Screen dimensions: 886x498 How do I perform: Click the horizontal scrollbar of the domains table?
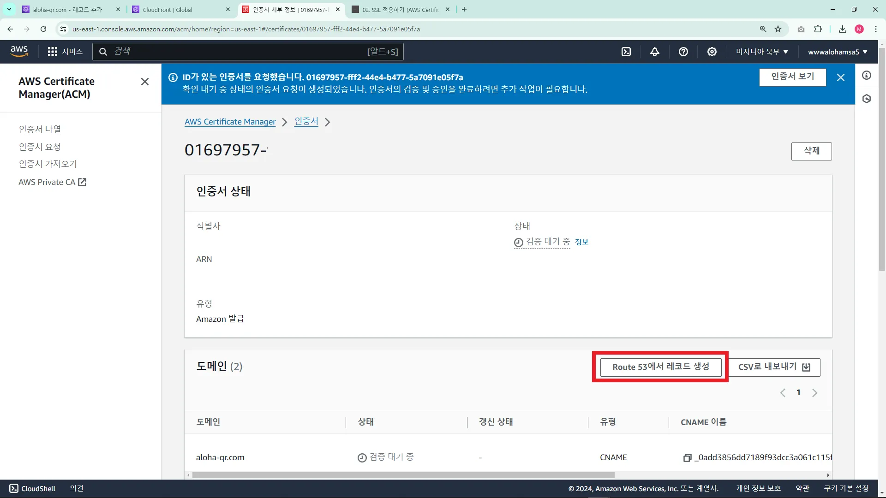(x=403, y=475)
